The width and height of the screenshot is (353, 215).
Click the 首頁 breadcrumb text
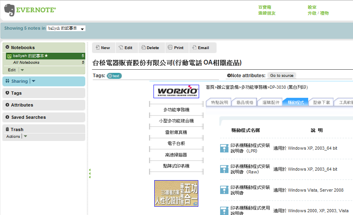click(210, 87)
